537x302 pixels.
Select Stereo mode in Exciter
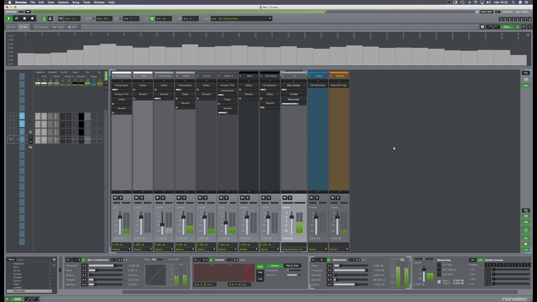275,266
